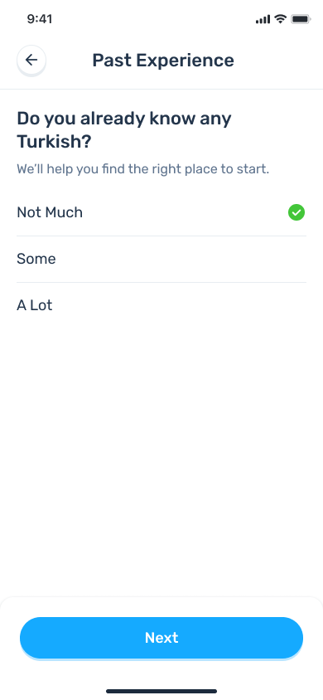Select the Some experience level
The height and width of the screenshot is (700, 323).
pyautogui.click(x=161, y=259)
